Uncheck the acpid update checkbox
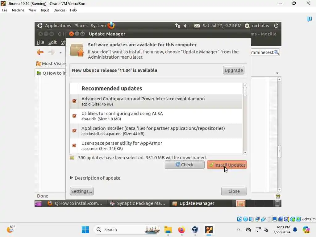The image size is (316, 237). pos(74,101)
